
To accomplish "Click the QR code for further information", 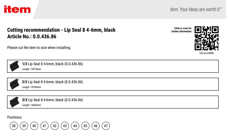I will (207, 38).
